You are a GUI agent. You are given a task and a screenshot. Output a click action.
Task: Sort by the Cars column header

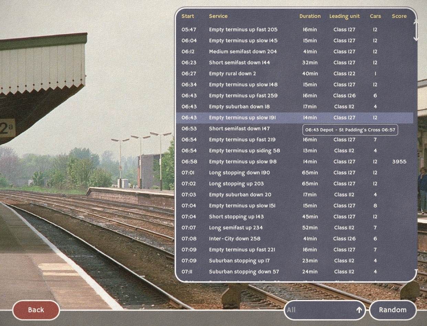pyautogui.click(x=375, y=16)
